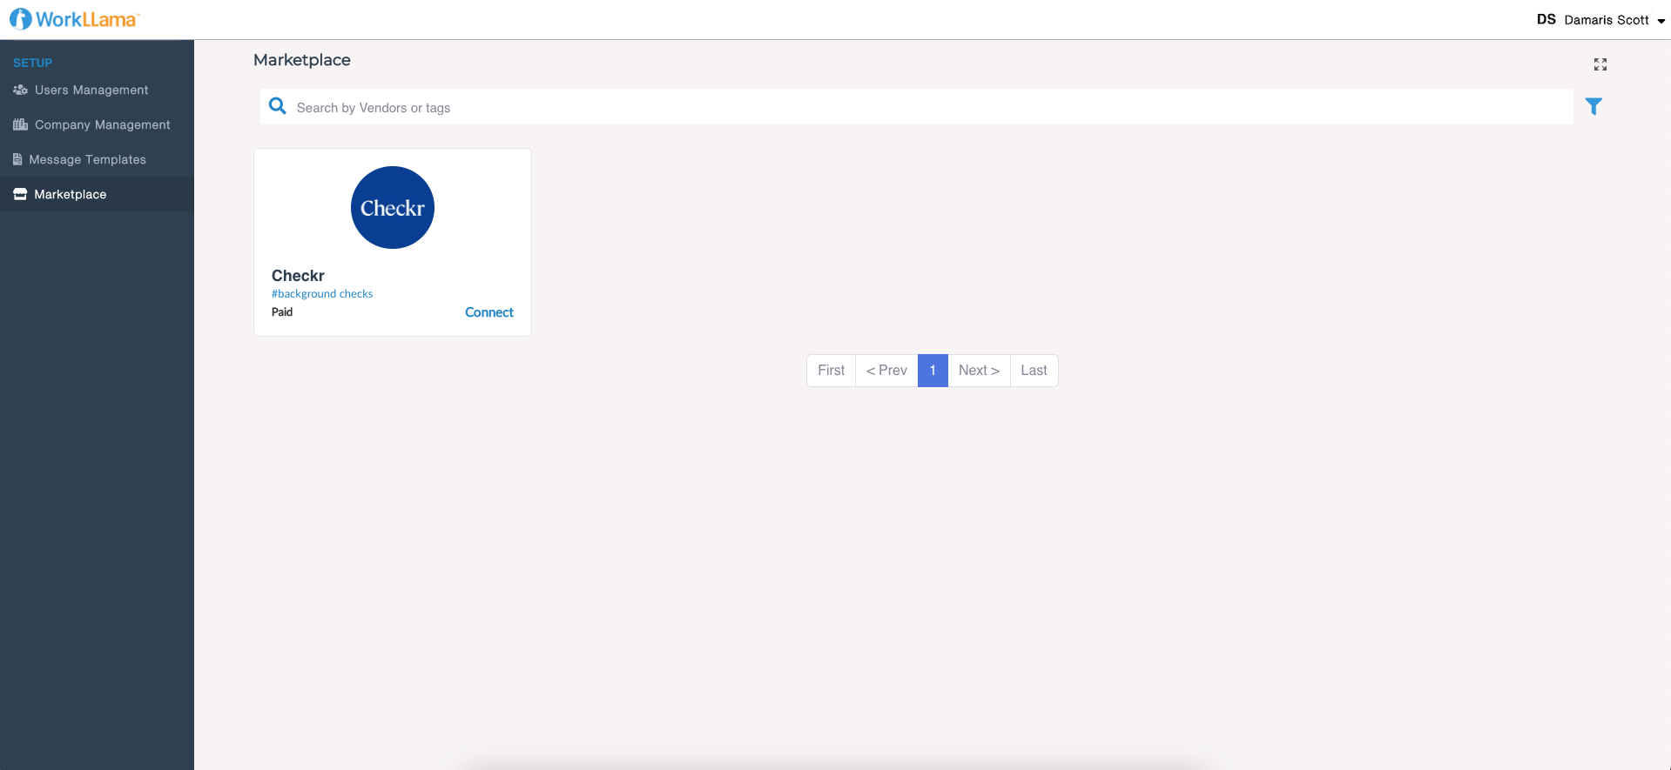Go to the First page

pyautogui.click(x=831, y=371)
